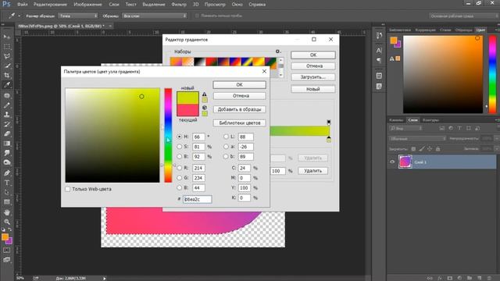Open Просмотр menu

pos(215,5)
